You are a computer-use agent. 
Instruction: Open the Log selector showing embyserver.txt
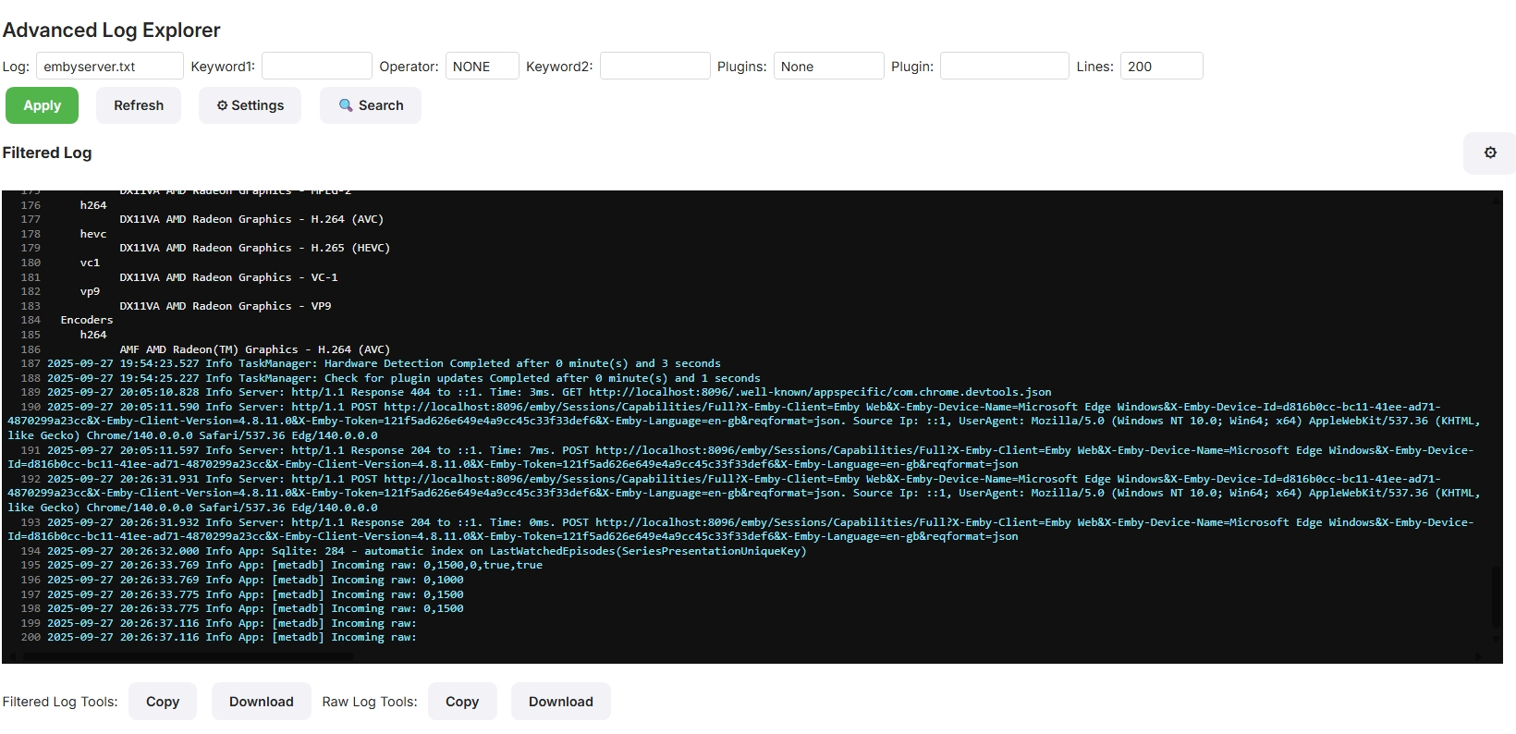pos(109,67)
